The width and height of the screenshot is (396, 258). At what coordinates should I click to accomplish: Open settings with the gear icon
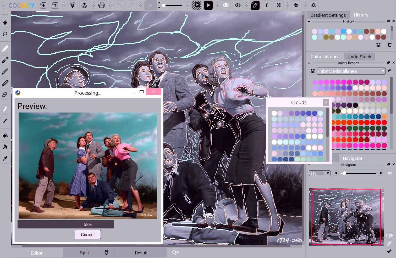click(296, 5)
